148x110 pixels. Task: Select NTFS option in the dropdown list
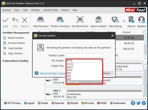coord(84,70)
